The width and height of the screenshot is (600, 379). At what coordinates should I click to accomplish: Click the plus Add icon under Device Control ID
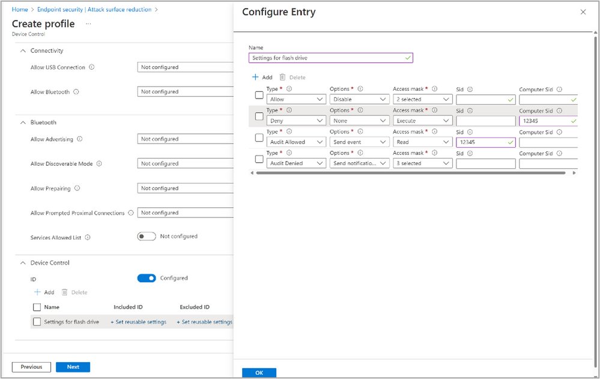point(37,292)
